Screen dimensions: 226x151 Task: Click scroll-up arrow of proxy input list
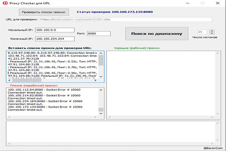pos(101,53)
